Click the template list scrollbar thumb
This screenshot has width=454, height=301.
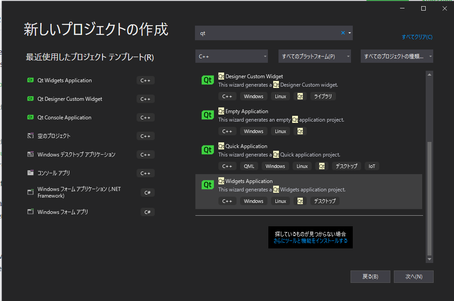(429, 199)
